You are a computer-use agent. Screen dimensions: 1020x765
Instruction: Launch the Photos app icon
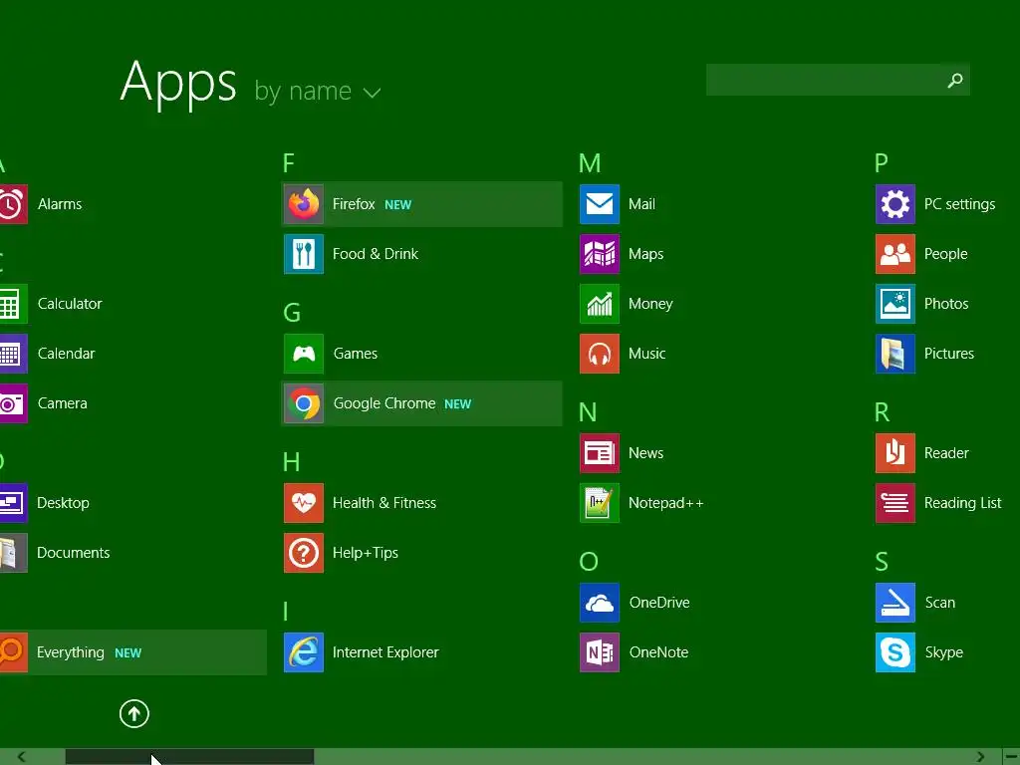click(x=895, y=304)
